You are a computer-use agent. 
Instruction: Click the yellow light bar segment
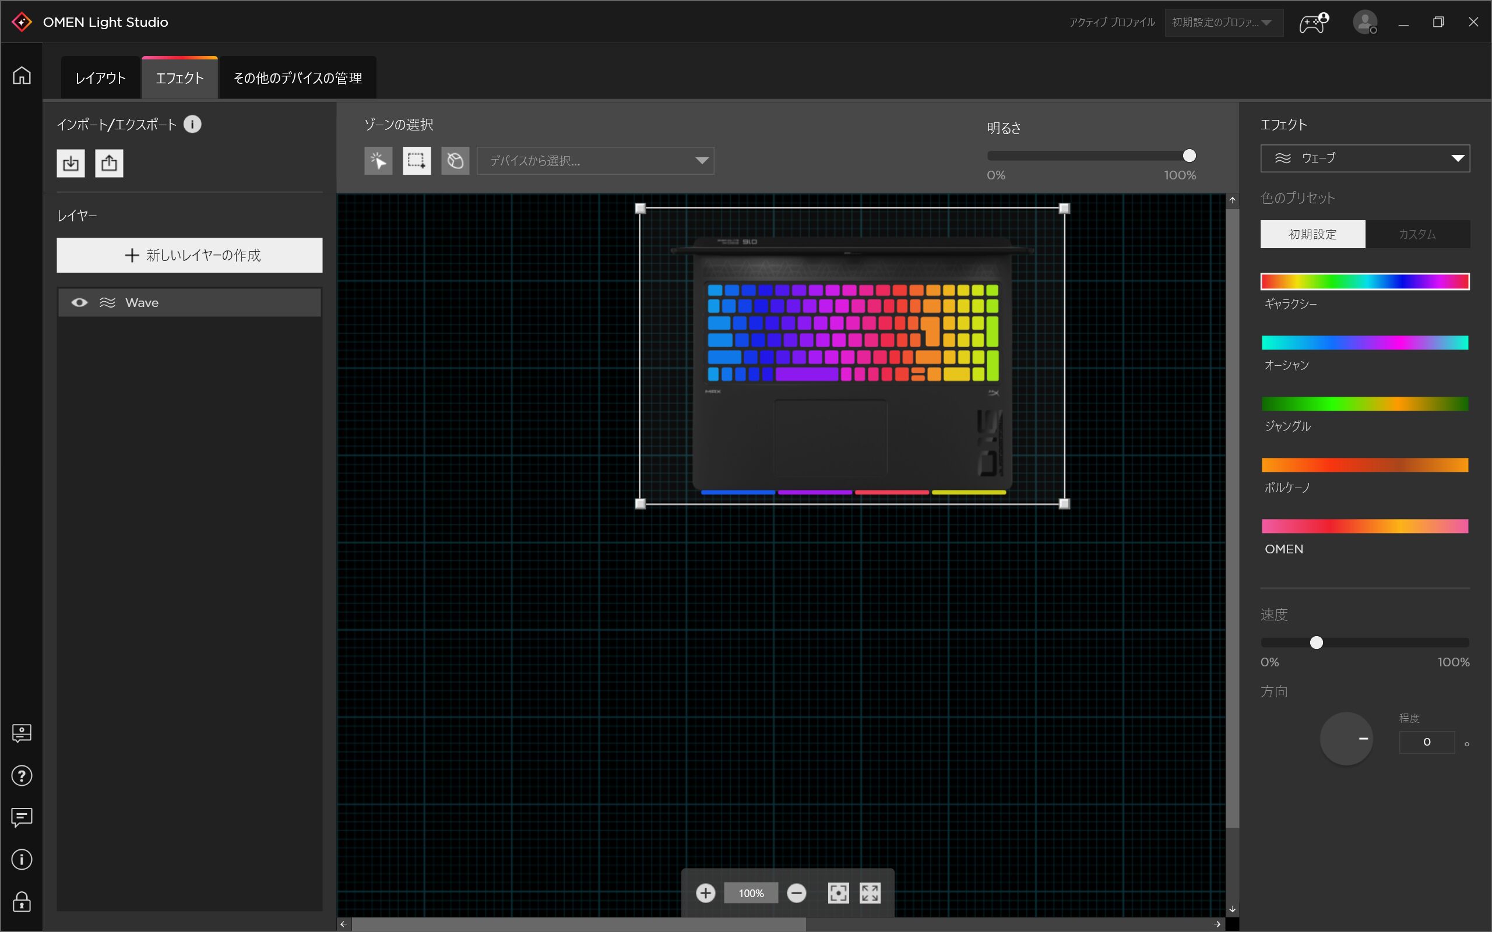(969, 493)
